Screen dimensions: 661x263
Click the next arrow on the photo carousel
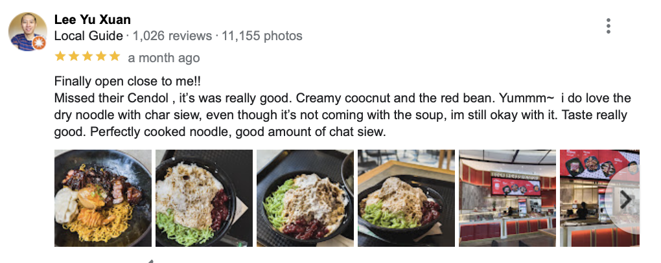tap(625, 200)
